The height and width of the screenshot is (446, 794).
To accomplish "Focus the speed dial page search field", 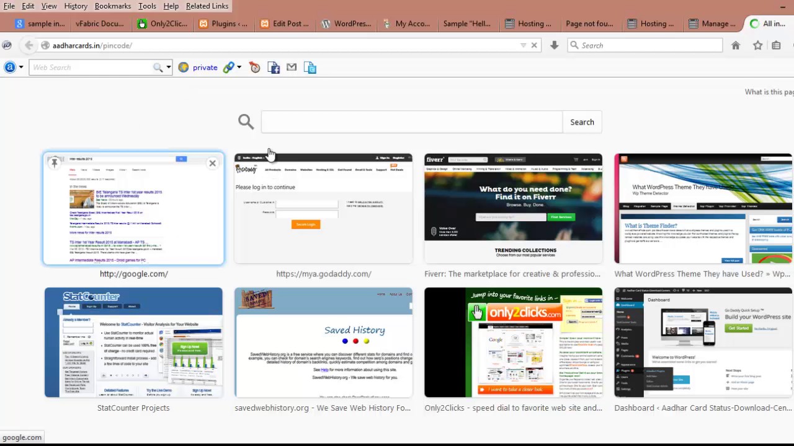I will tap(412, 122).
